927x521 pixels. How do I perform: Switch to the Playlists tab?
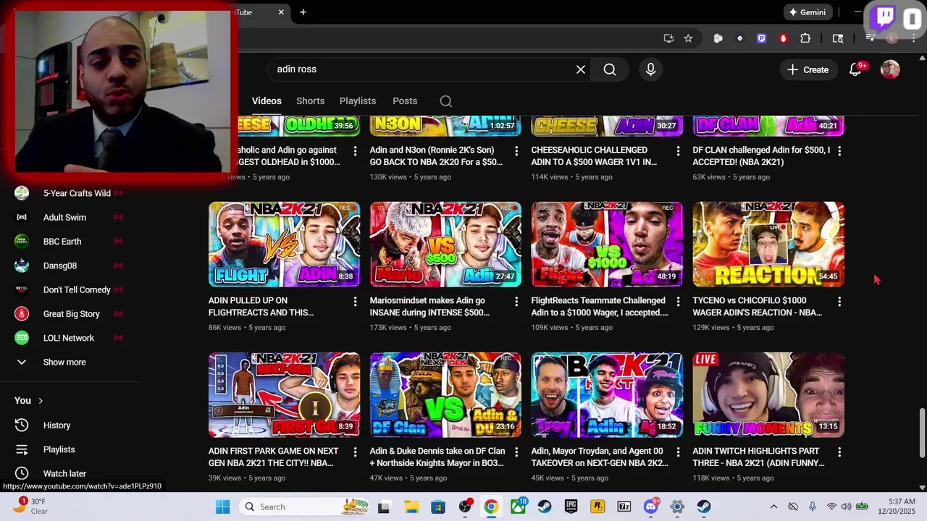pyautogui.click(x=358, y=101)
